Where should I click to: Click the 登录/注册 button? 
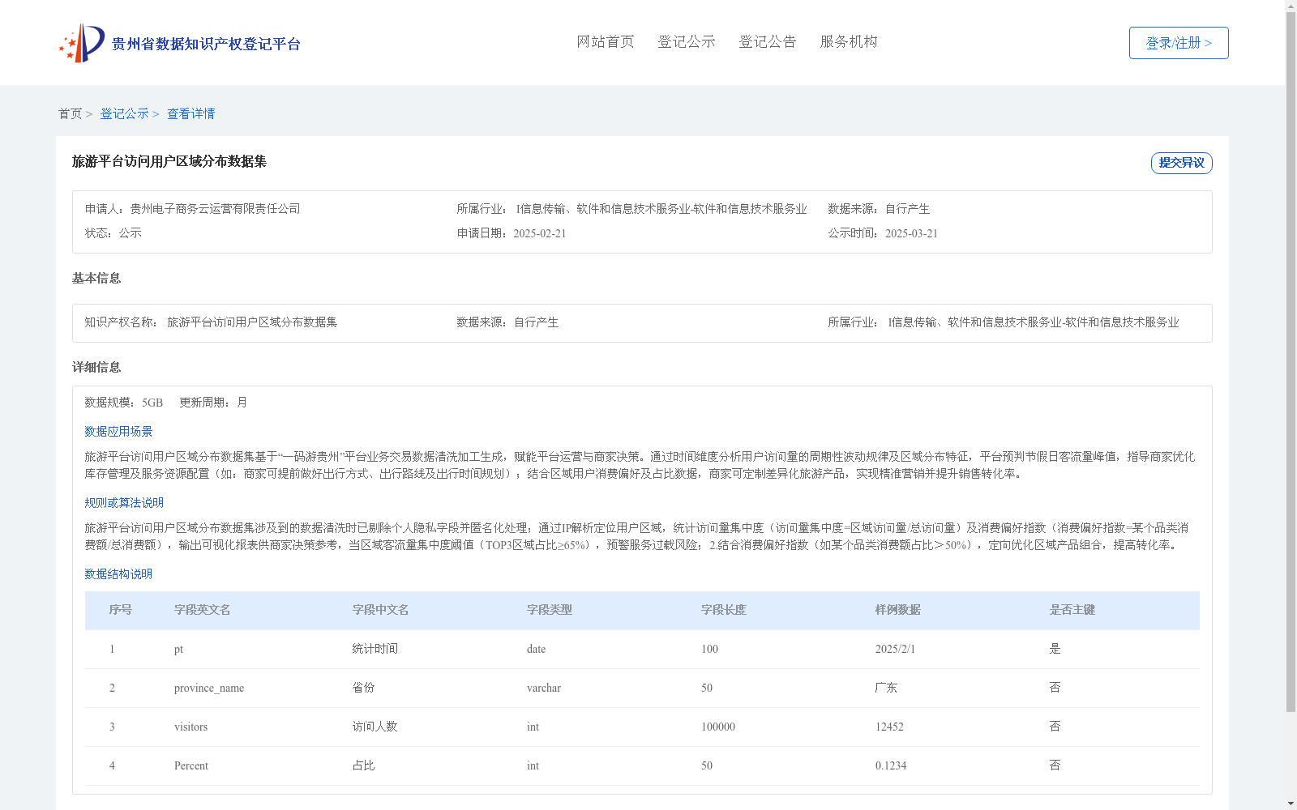1179,43
